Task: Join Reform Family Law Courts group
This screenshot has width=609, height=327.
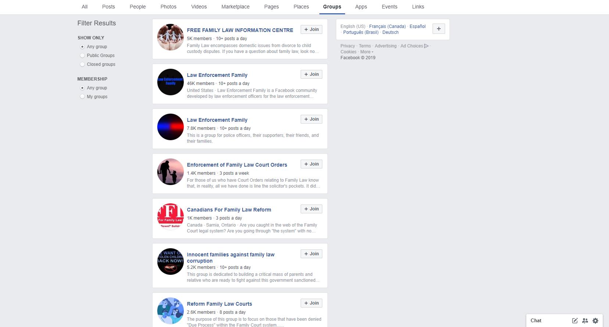Action: click(x=311, y=303)
